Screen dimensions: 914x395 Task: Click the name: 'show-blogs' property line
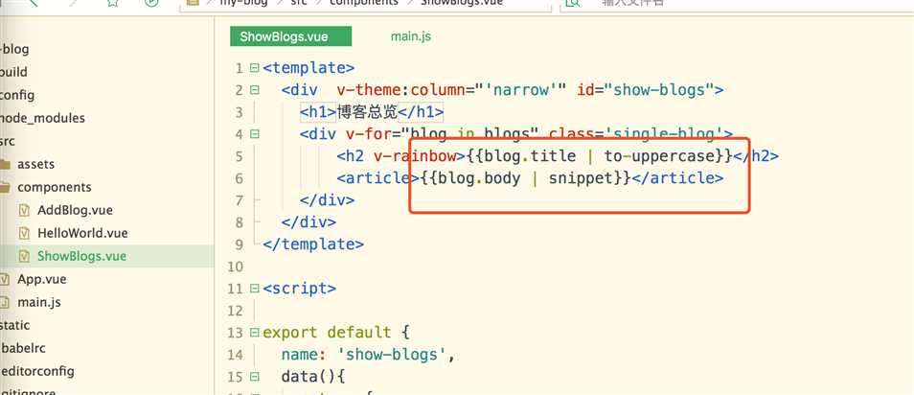[368, 356]
